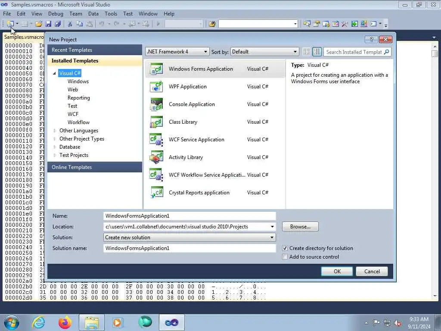Image resolution: width=441 pixels, height=331 pixels.
Task: Open Solution Explorer from the toolbar
Action: click(307, 24)
